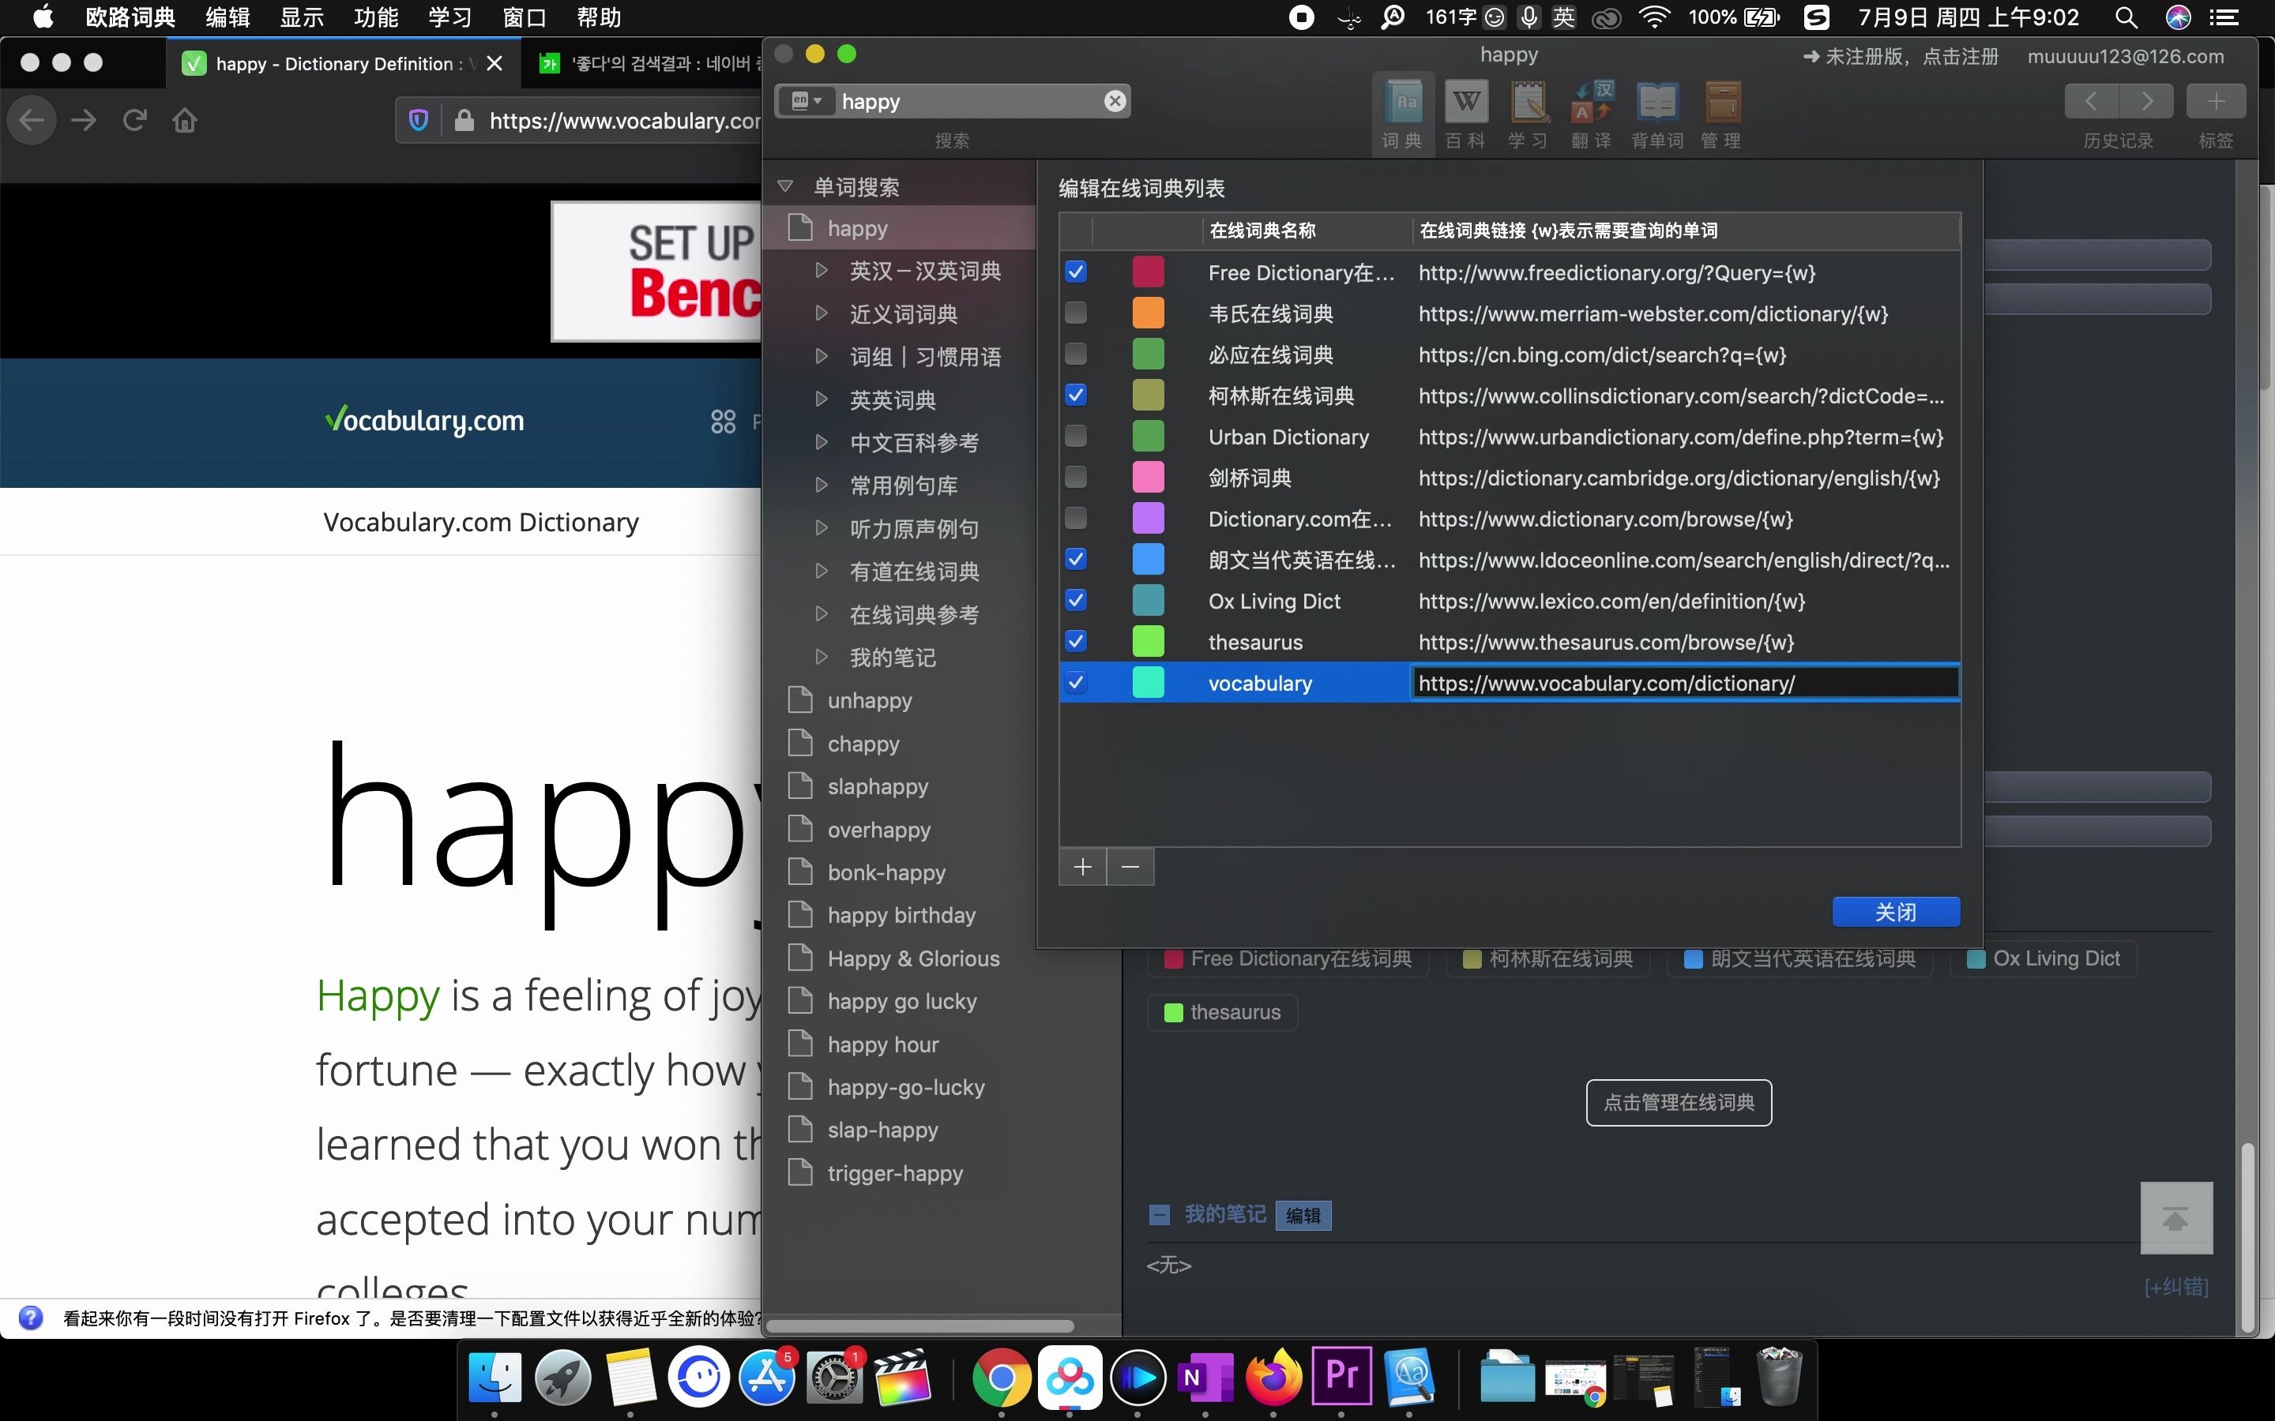Expand 英英词典 in the sidebar
The height and width of the screenshot is (1421, 2275).
coord(822,399)
